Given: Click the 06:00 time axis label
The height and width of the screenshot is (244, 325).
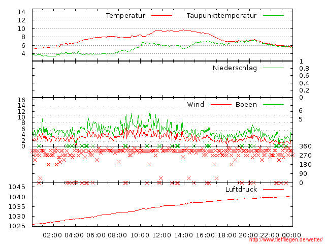Looking at the screenshot, I should click(x=96, y=235).
